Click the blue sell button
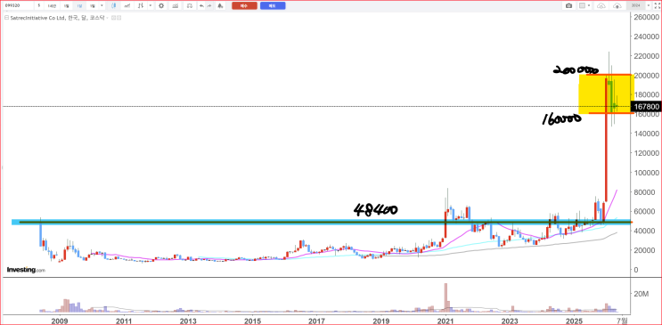 coord(273,6)
